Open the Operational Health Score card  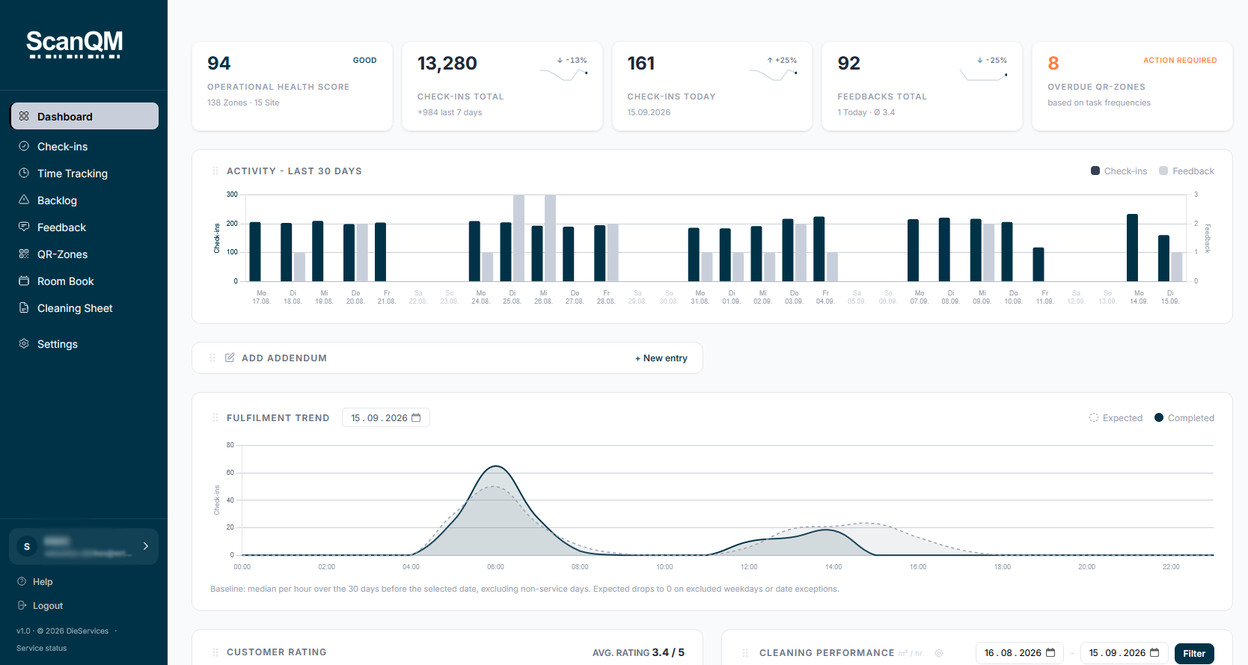[x=292, y=86]
